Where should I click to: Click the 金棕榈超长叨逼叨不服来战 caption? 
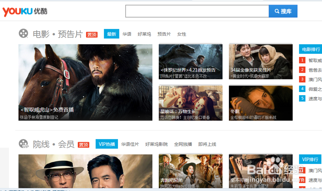click(253, 118)
